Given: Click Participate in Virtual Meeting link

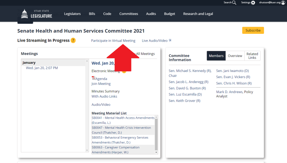Looking at the screenshot, I should click(x=113, y=41).
